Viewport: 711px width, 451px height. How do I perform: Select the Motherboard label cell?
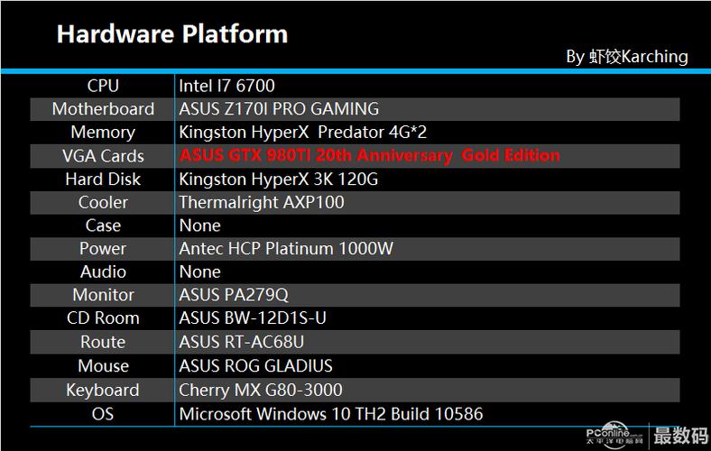coord(103,109)
